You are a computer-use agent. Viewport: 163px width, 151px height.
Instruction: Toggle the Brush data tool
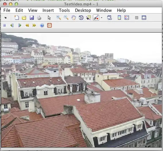point(96,18)
